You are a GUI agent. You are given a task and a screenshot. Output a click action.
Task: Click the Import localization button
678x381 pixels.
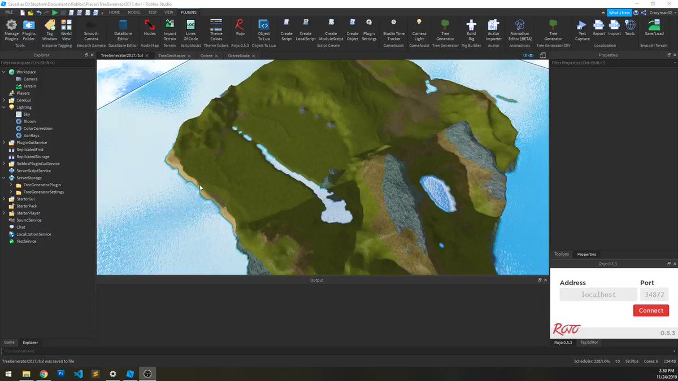point(615,28)
